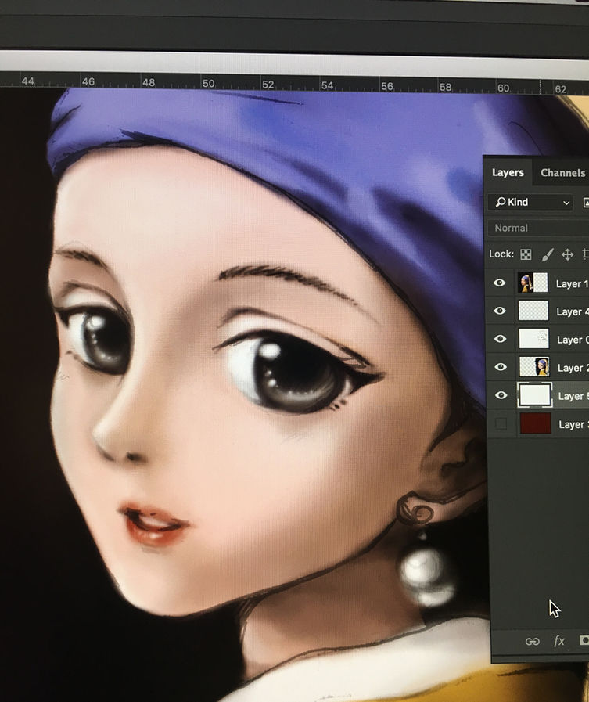Click the white speckled layer thumbnail
This screenshot has width=589, height=702.
pyautogui.click(x=533, y=339)
